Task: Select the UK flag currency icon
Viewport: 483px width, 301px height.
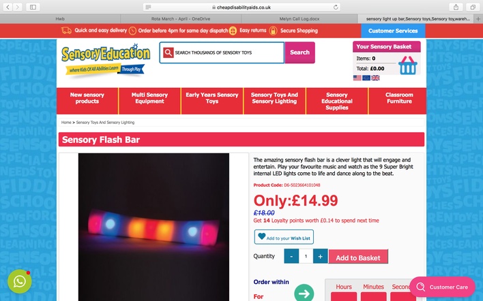Action: click(375, 78)
